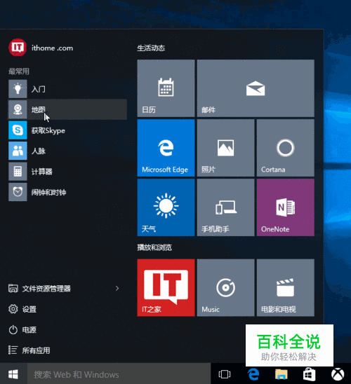
Task: Click the 搜索 Web 和 Windows search box
Action: coord(119,374)
